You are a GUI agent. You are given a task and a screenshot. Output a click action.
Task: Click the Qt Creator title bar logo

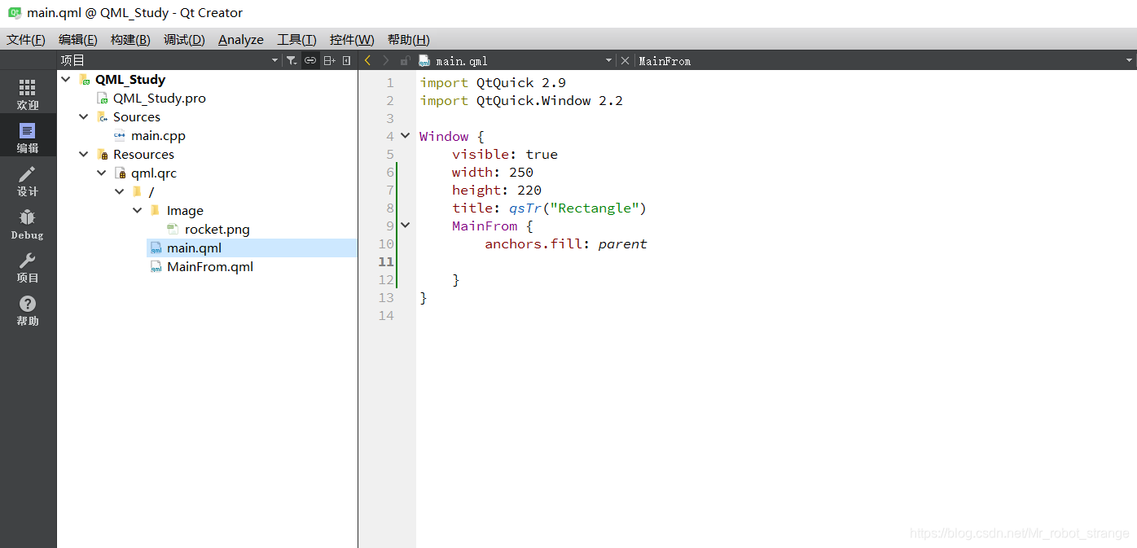(x=14, y=12)
